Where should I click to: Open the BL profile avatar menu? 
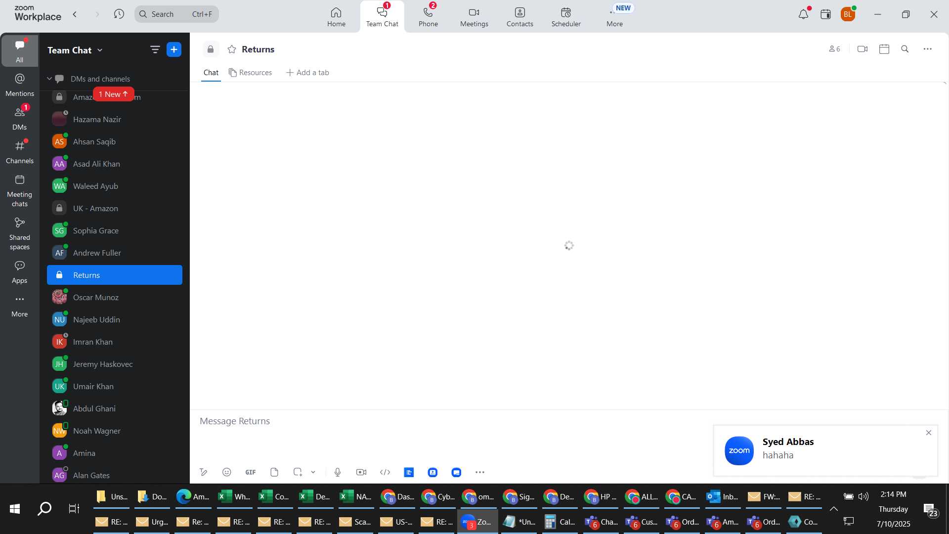tap(848, 14)
